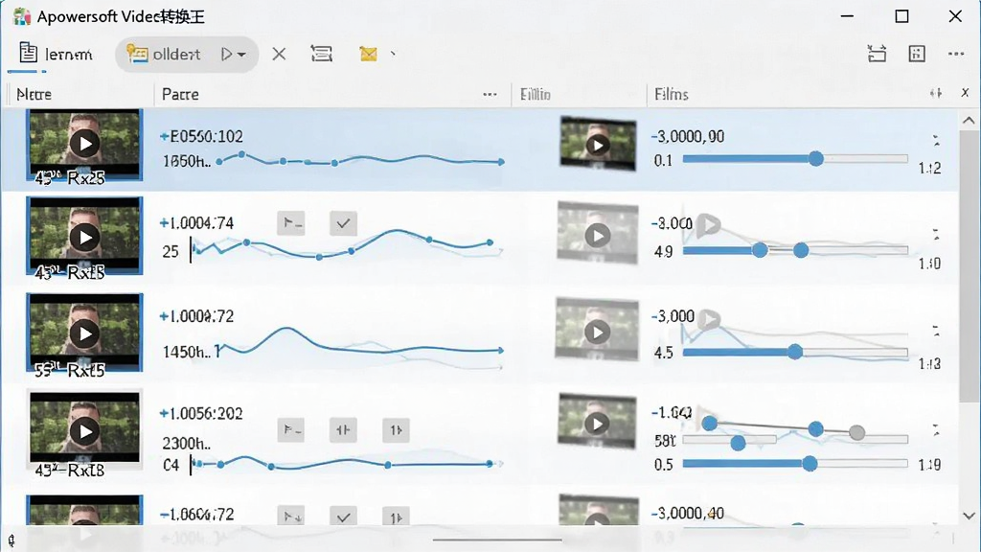Click the flag button in the bottom partial row
981x552 pixels.
(291, 517)
